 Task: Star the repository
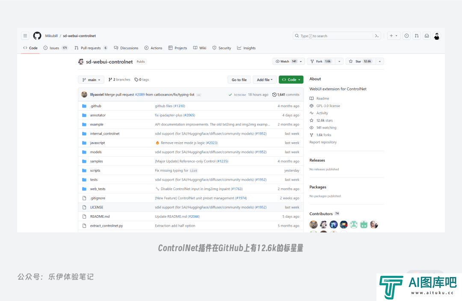pyautogui.click(x=361, y=61)
